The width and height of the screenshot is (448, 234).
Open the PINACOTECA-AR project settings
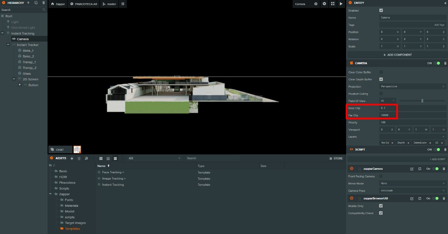(83, 4)
